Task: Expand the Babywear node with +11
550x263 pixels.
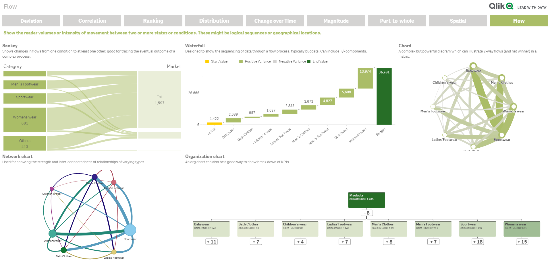Action: pos(211,241)
